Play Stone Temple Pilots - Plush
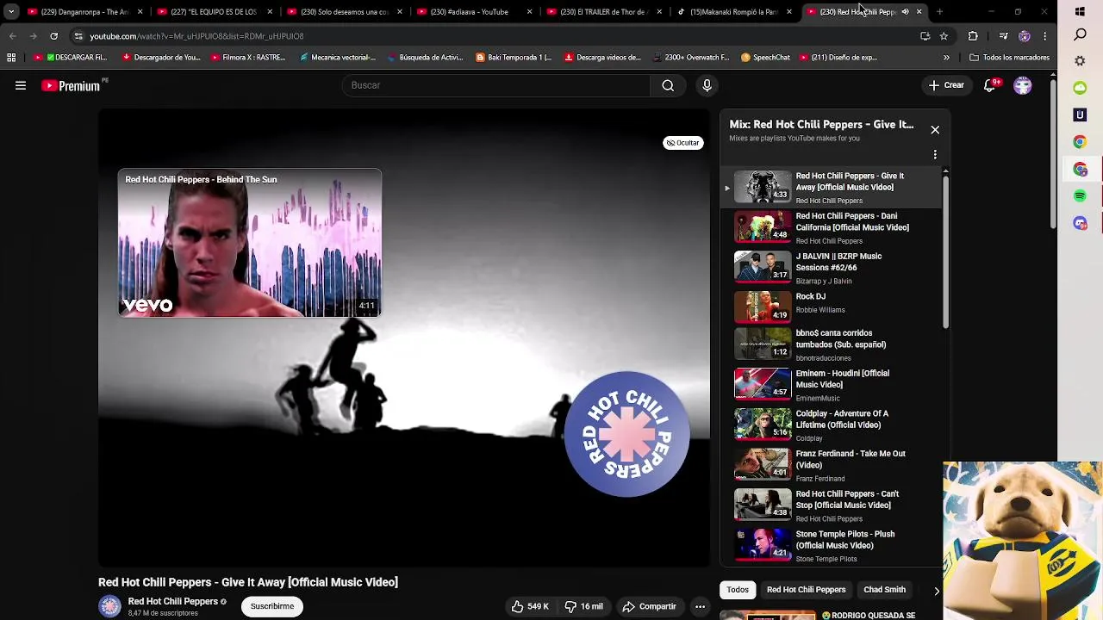Screen dimensions: 1103x620 tap(832, 546)
